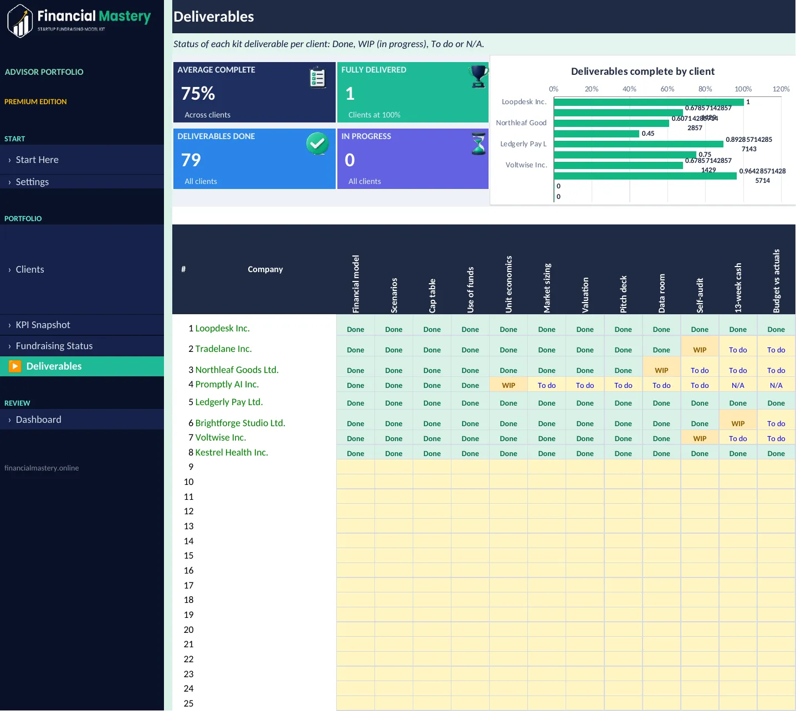This screenshot has width=796, height=711.
Task: Open the Northleaf Goods Ltd. link
Action: (x=237, y=370)
